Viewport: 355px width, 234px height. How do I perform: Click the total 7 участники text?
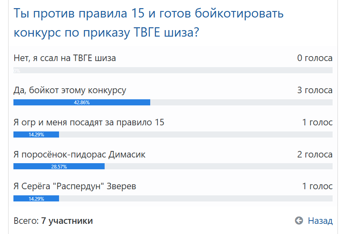67,221
